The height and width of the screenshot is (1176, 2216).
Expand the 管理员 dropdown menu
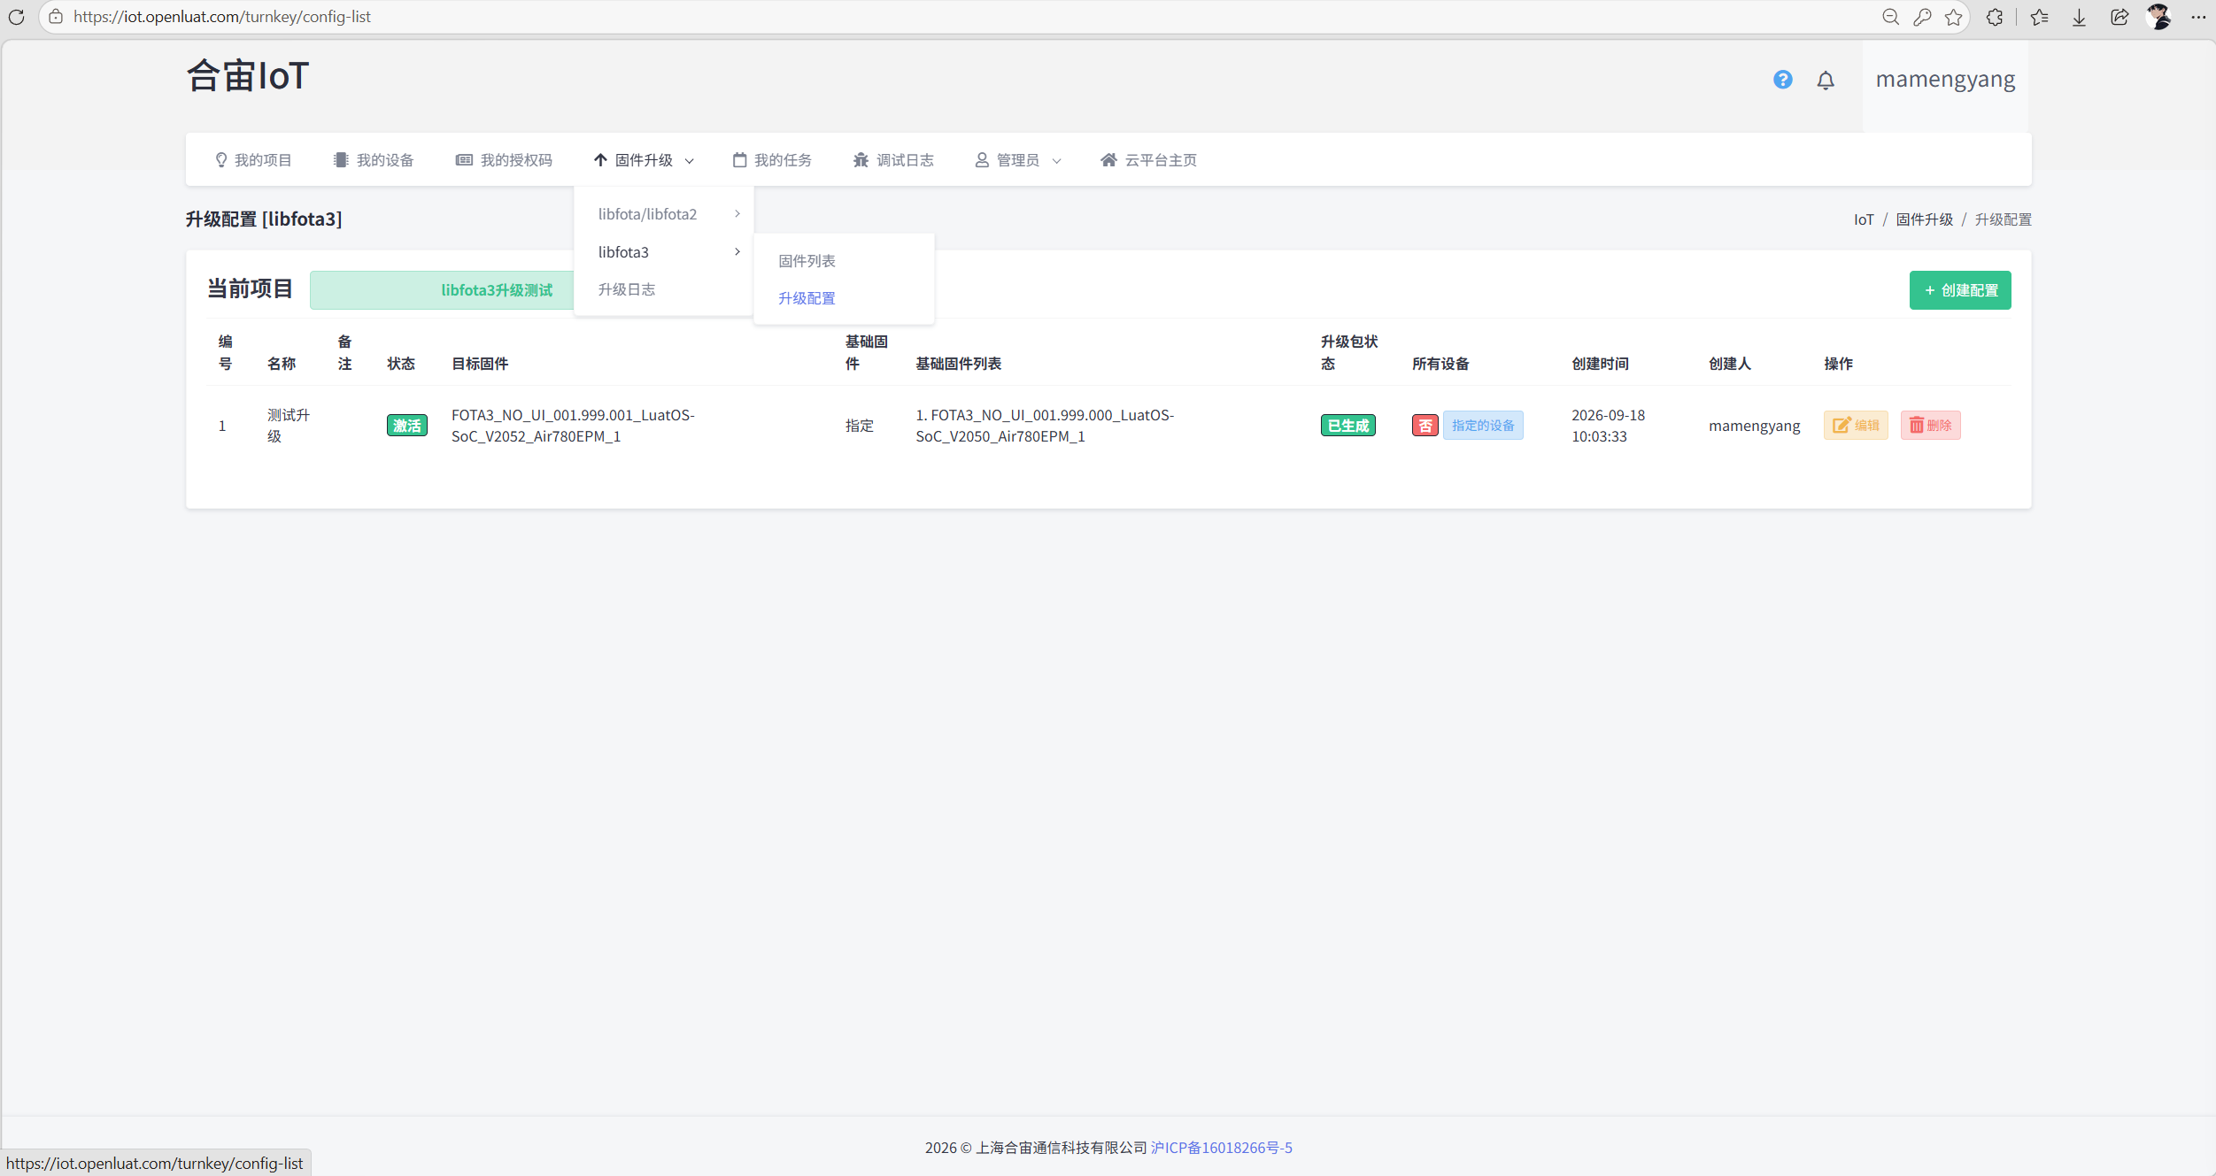(x=1018, y=160)
